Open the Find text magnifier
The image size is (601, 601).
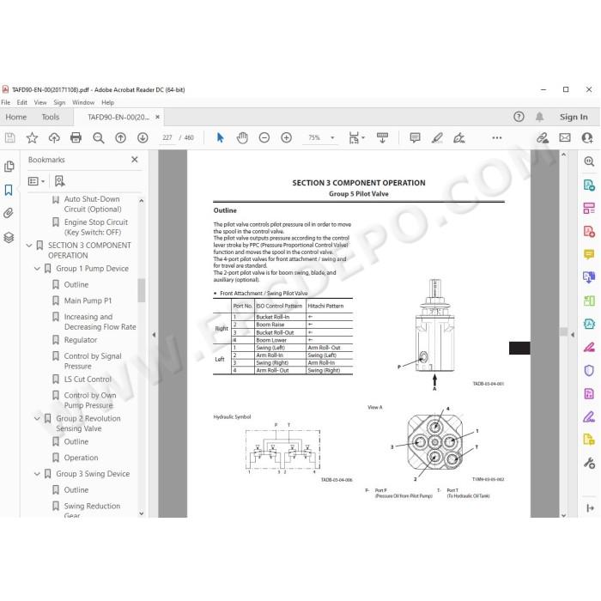pos(99,137)
